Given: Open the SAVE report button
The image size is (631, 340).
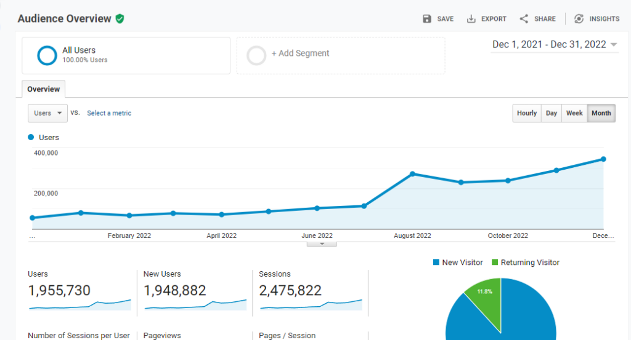Looking at the screenshot, I should click(x=438, y=19).
